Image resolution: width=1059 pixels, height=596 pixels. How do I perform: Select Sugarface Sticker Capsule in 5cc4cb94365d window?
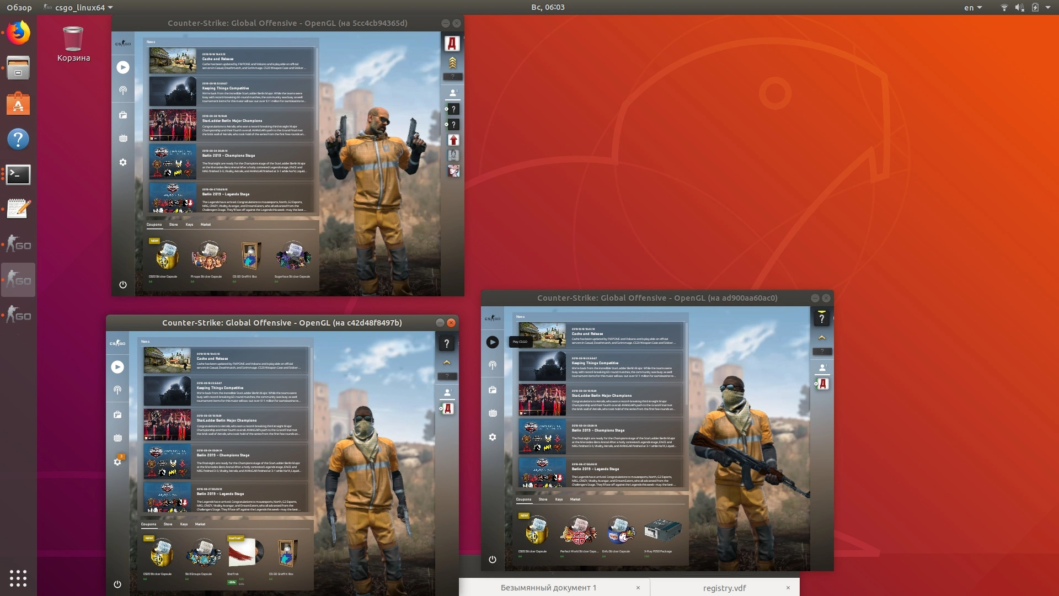[x=292, y=259]
